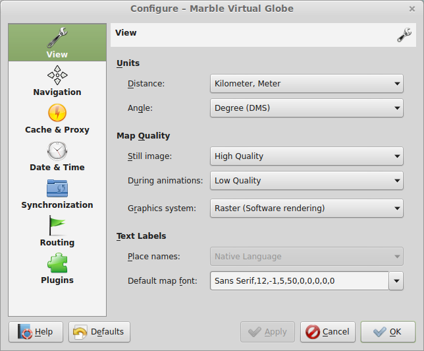Image resolution: width=424 pixels, height=351 pixels.
Task: Switch to Plugins page label
Action: (x=57, y=280)
